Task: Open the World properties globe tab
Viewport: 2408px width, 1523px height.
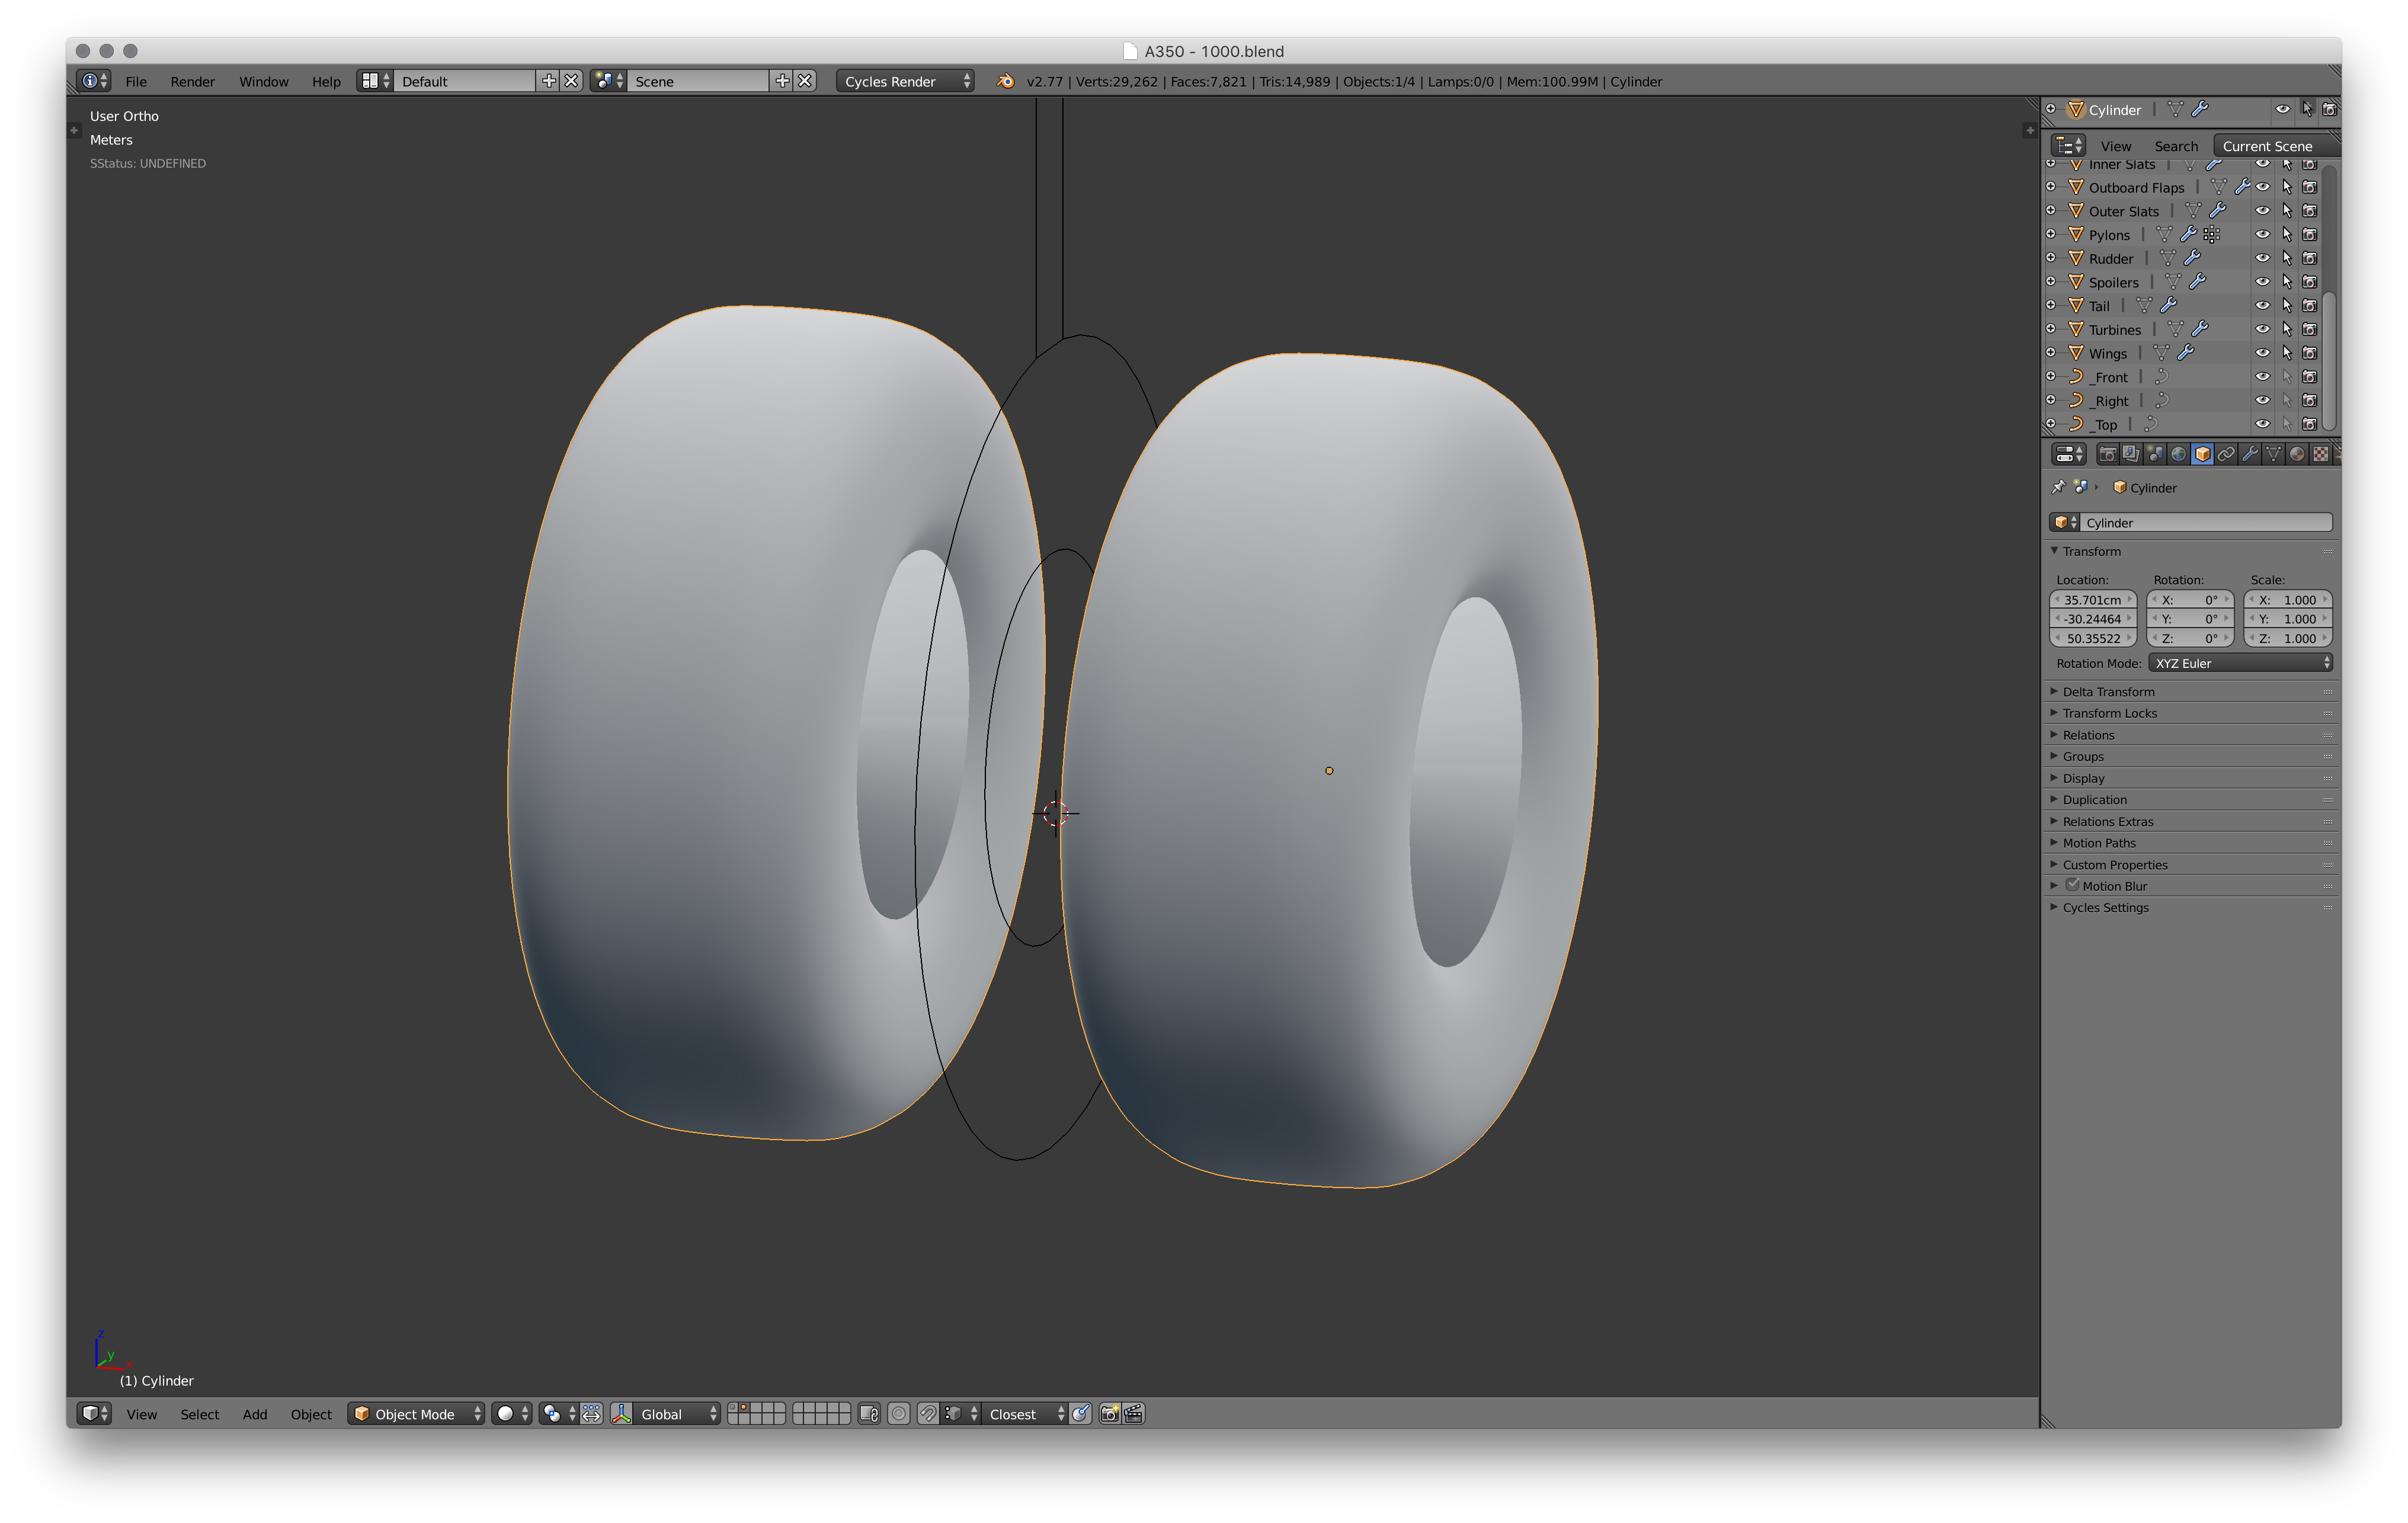Action: click(x=2178, y=454)
